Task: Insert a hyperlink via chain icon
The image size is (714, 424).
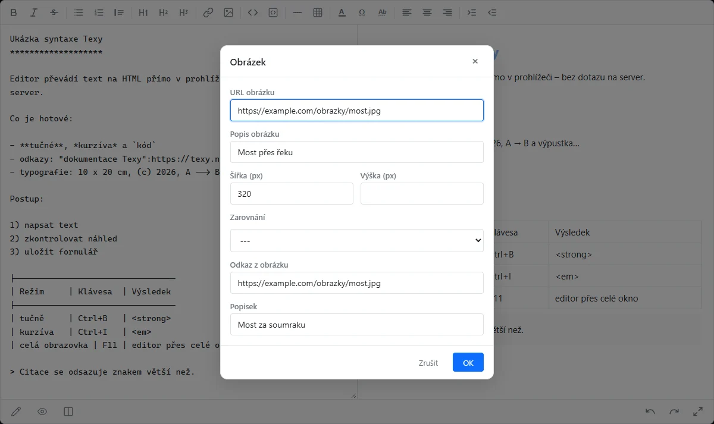Action: click(x=208, y=12)
